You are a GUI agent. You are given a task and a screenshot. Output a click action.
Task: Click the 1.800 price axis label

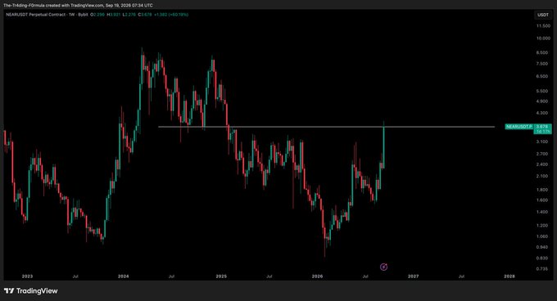[542, 190]
